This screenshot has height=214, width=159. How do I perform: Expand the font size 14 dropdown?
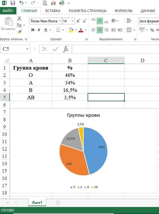72,21
